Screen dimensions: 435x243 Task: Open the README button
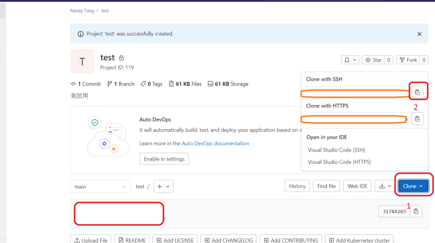coord(132,240)
